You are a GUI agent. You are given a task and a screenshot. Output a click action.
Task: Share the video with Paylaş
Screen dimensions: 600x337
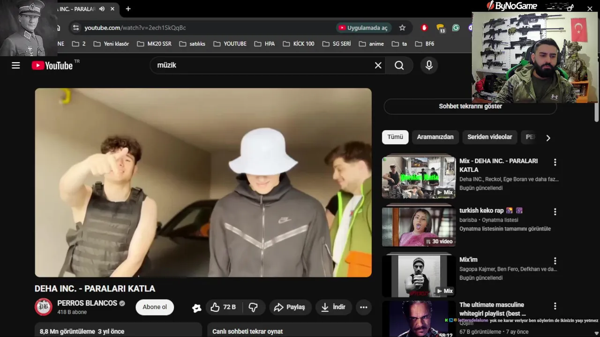290,307
